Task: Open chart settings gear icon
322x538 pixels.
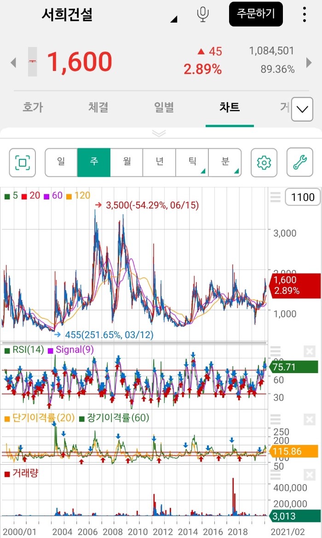Action: [x=264, y=162]
